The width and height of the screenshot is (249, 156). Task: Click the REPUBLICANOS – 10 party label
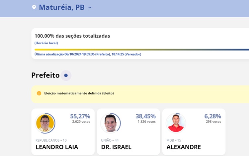(x=51, y=140)
